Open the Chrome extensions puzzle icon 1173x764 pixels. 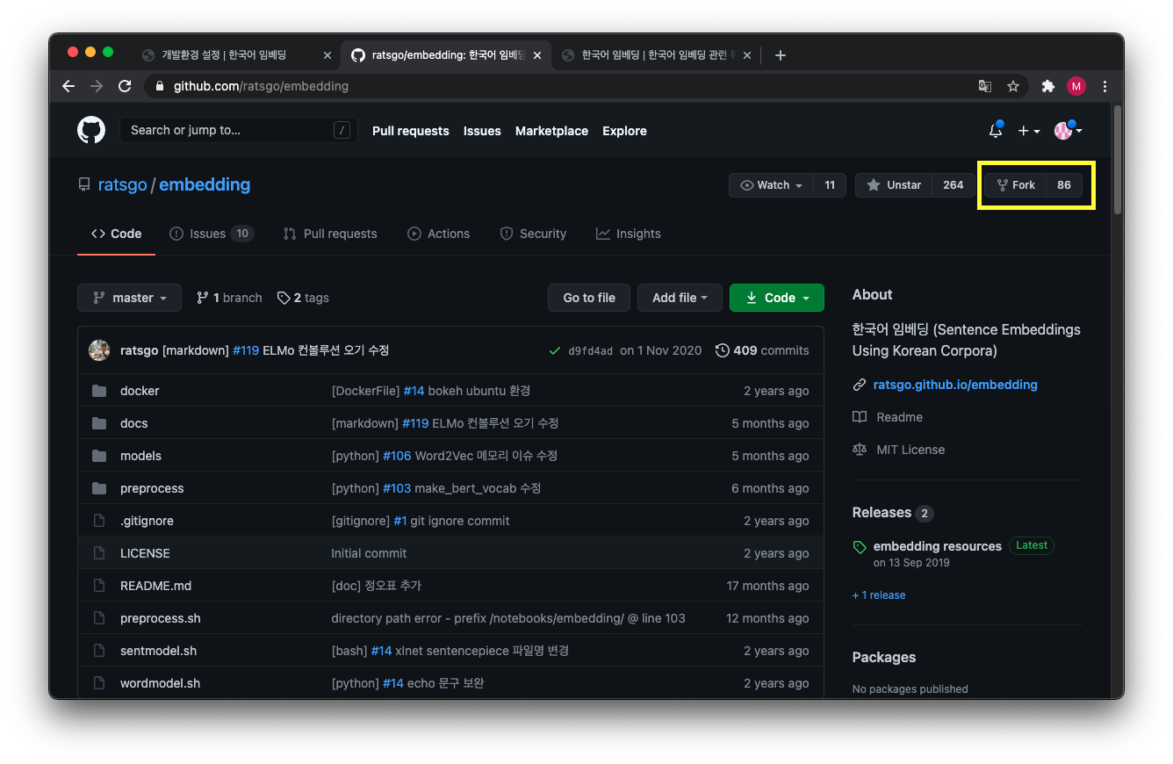(1047, 86)
